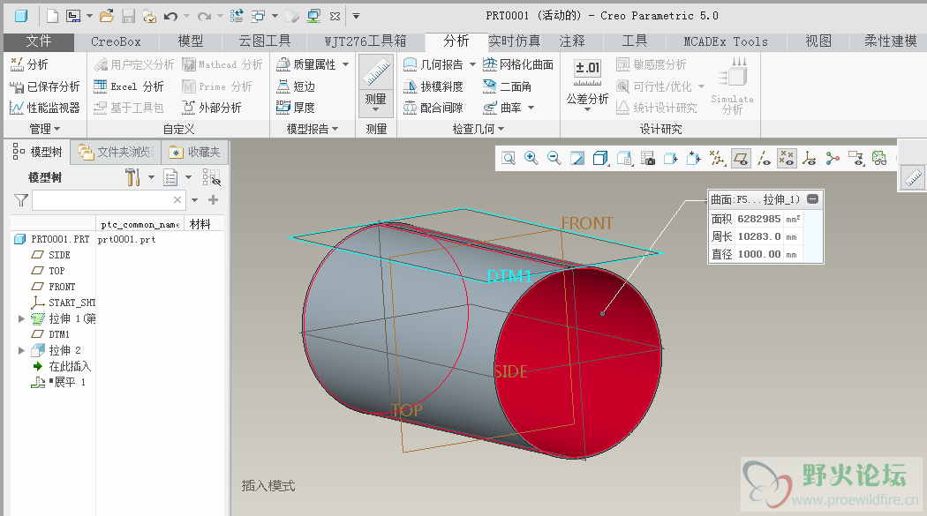927x516 pixels.
Task: Switch to the 模型 ribbon tab
Action: (x=191, y=41)
